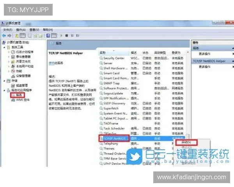Open the 文件(F) menu

8,30
